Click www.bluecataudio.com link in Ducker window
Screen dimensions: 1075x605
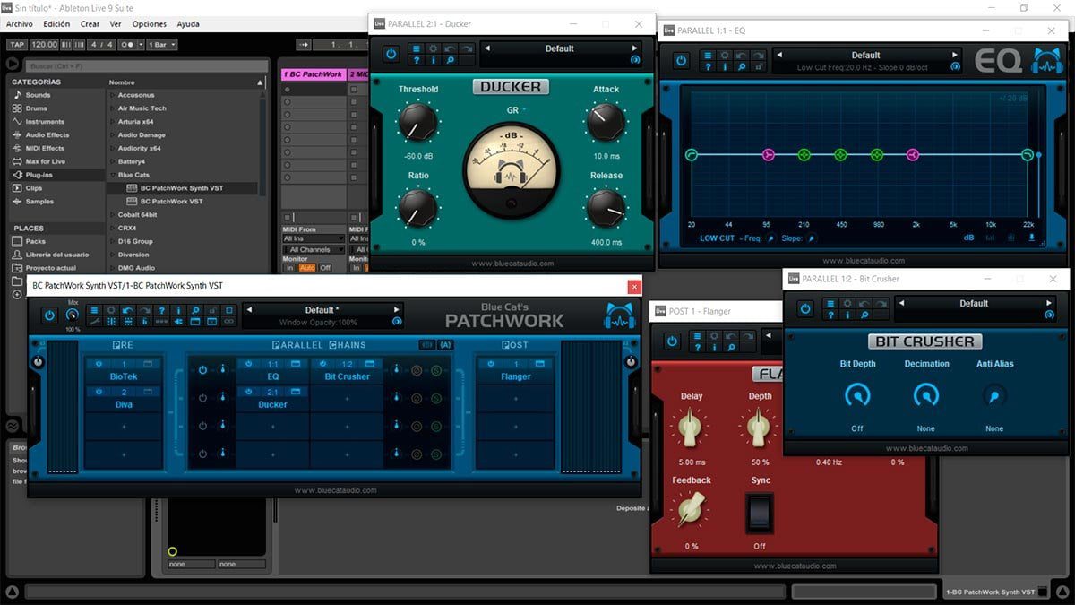[512, 264]
